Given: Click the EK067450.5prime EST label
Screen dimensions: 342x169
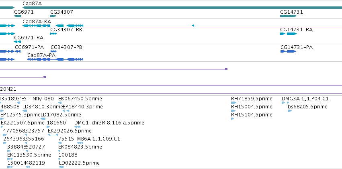Looking at the screenshot, I should click(x=80, y=99).
